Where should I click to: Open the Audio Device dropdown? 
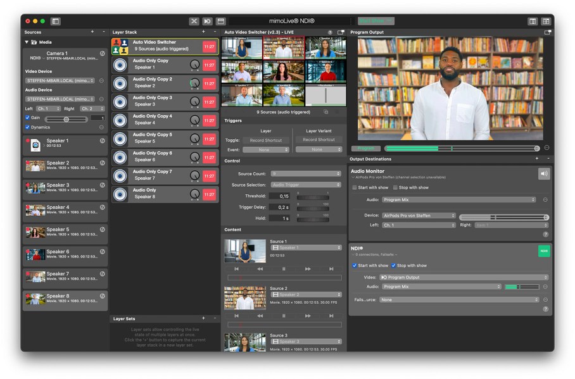pos(60,99)
